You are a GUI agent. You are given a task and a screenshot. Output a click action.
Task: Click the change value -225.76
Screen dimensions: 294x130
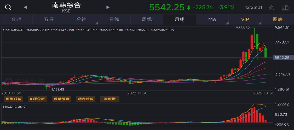pyautogui.click(x=203, y=7)
